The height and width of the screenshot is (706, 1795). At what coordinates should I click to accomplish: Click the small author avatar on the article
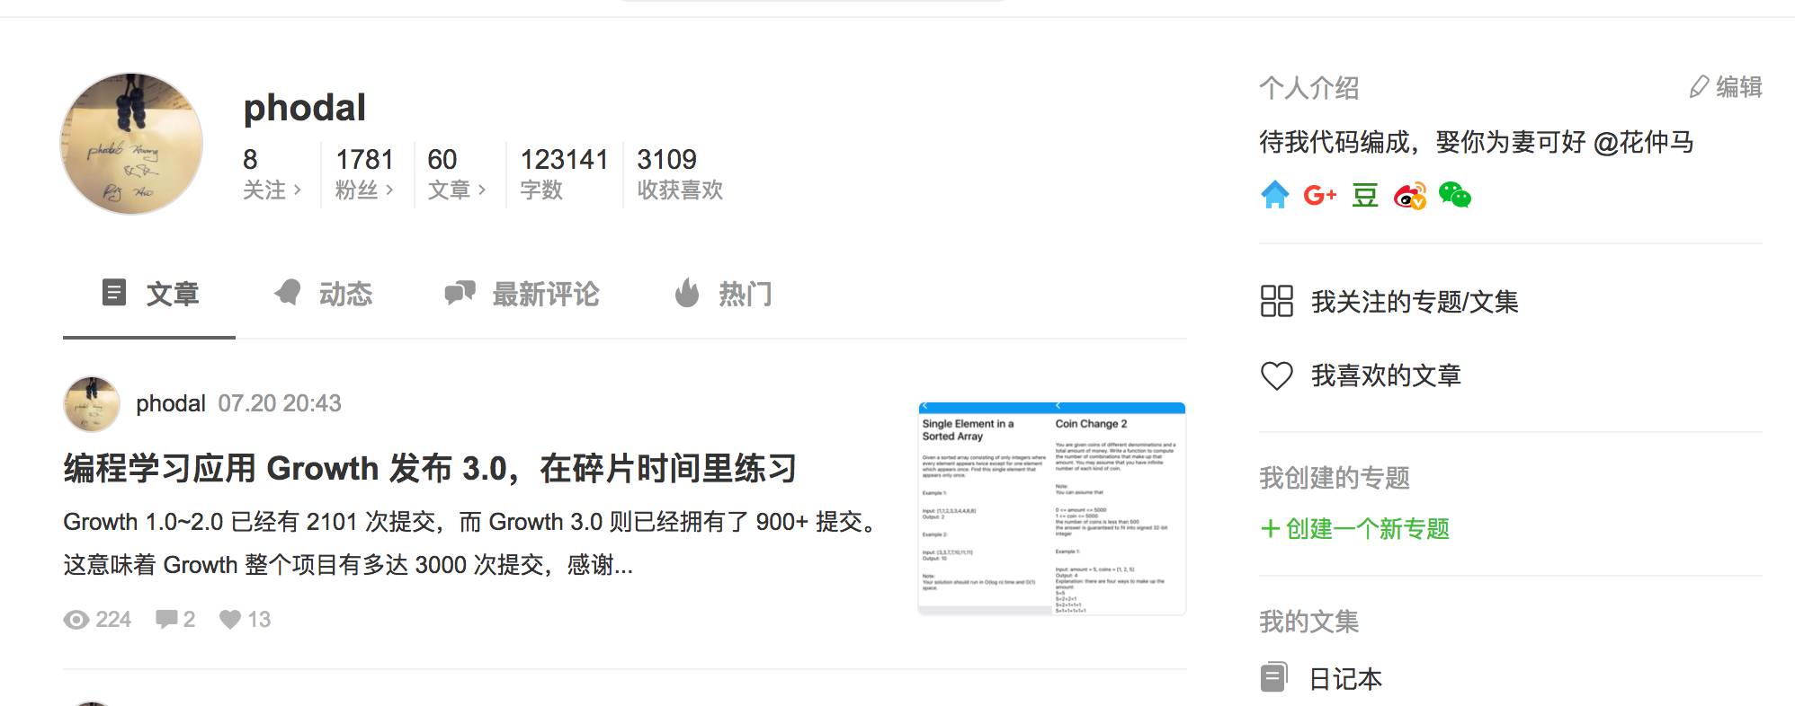point(92,404)
